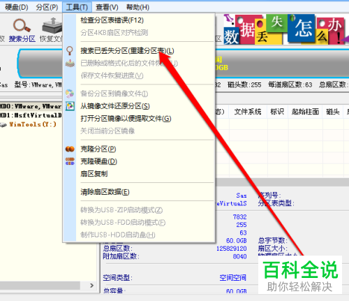This screenshot has height=301, width=349.
Task: Choose 扇区复制 menu entry
Action: [x=94, y=174]
